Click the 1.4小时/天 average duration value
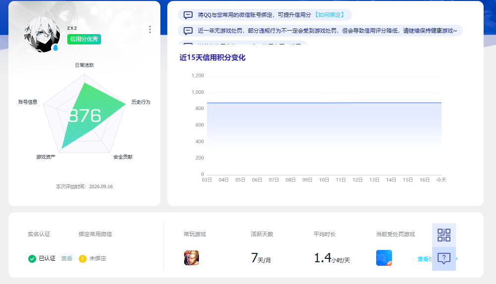The image size is (496, 284). coord(332,258)
